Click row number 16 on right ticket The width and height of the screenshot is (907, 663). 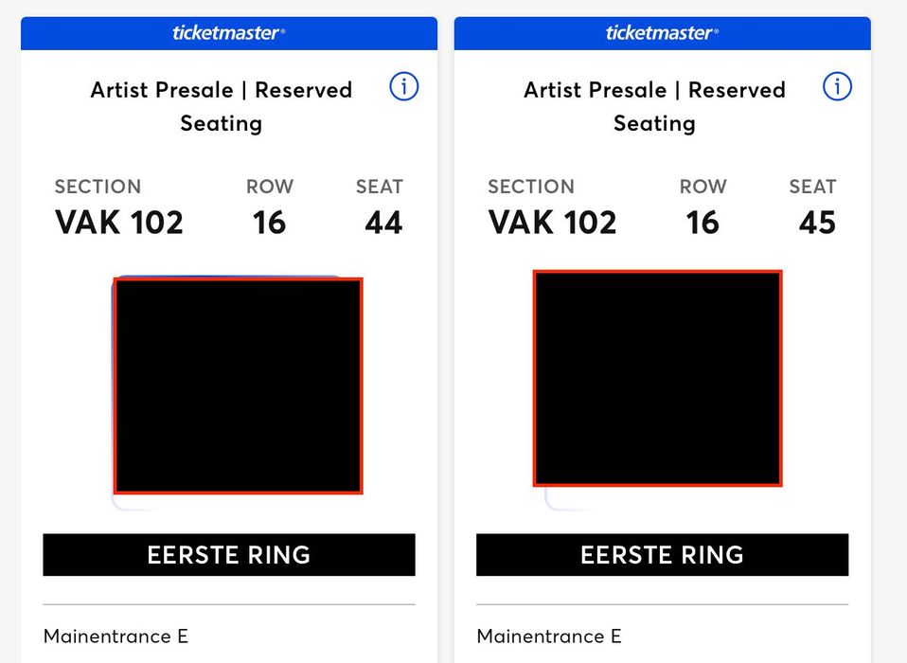pos(702,223)
